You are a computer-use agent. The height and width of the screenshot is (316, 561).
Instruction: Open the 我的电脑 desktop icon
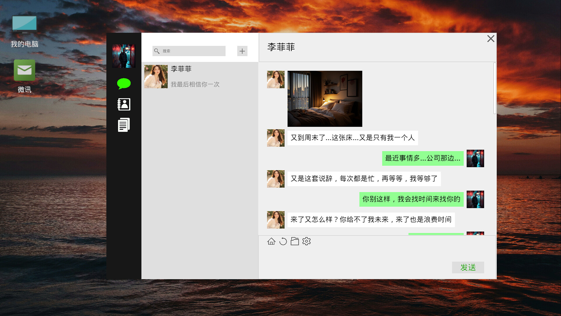click(25, 31)
